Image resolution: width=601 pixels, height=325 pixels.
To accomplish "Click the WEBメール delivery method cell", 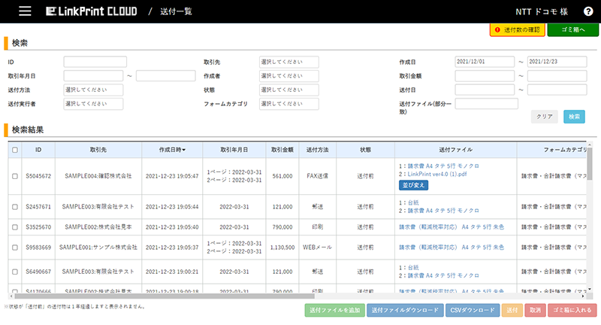I will [x=317, y=248].
